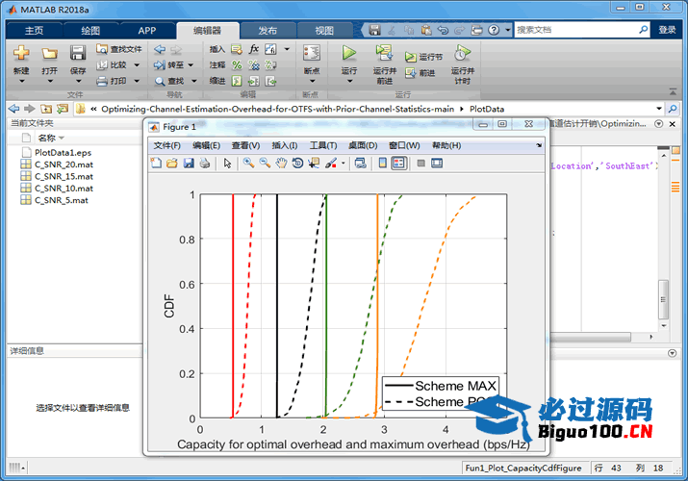
Task: Select the pan hand tool in Figure toolbar
Action: pyautogui.click(x=281, y=164)
